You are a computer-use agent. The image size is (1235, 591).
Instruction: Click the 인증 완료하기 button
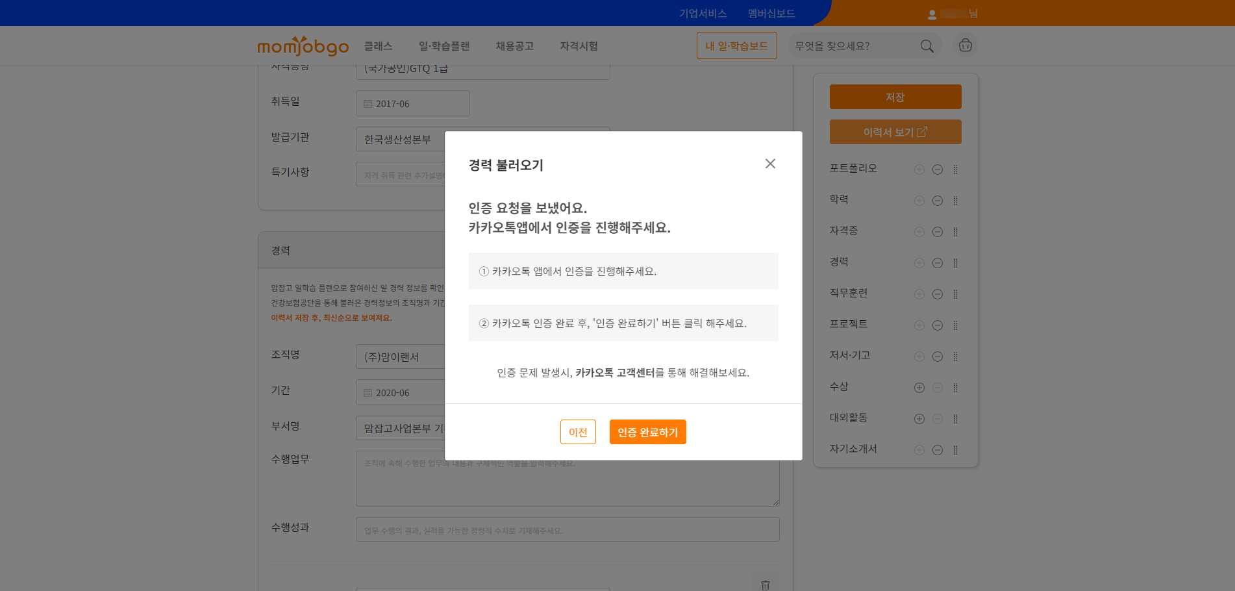click(647, 432)
